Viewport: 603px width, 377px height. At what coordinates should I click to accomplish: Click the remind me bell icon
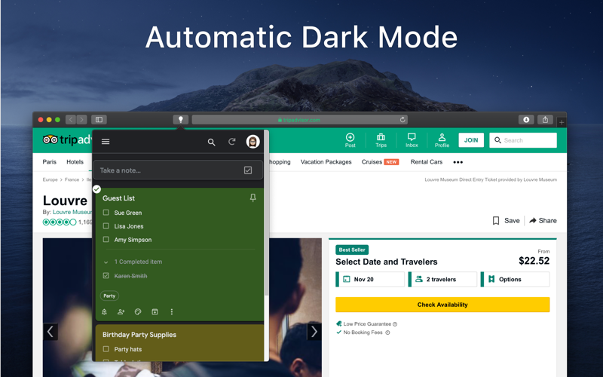point(104,312)
